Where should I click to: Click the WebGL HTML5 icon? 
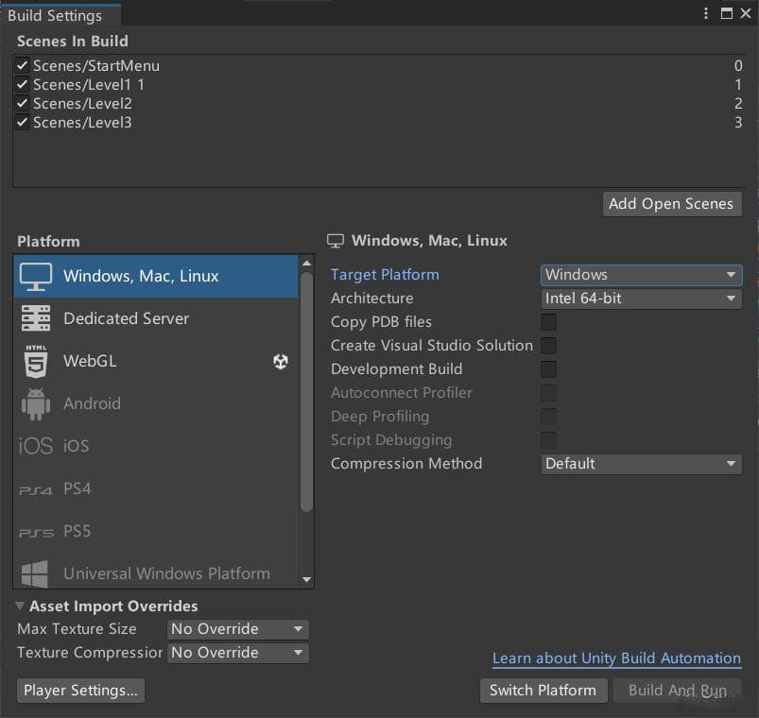[x=36, y=361]
